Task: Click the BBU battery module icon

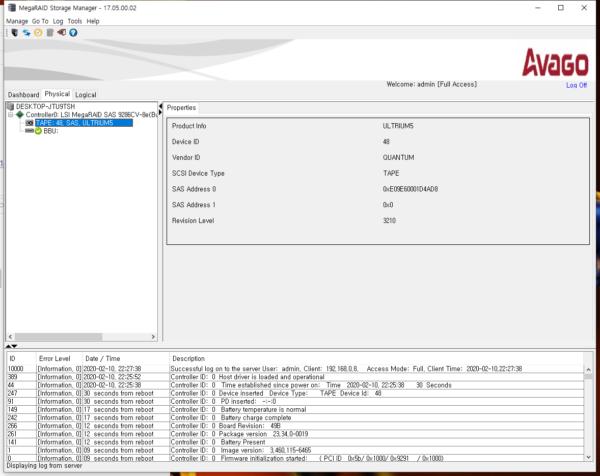Action: pos(29,131)
